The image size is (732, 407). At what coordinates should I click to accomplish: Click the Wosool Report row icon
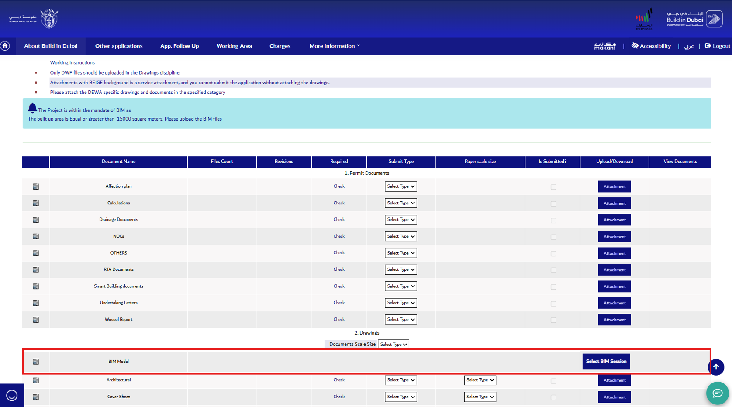point(36,320)
